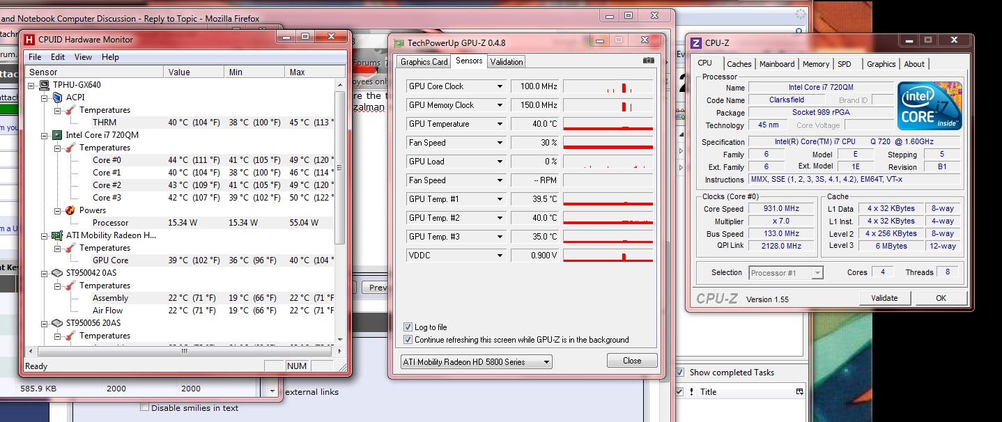Viewport: 1002px width, 422px height.
Task: Toggle the checkbox column header beside Title
Action: point(679,392)
